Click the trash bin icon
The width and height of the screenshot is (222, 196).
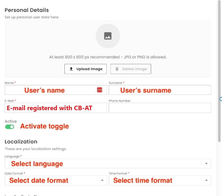click(x=117, y=69)
